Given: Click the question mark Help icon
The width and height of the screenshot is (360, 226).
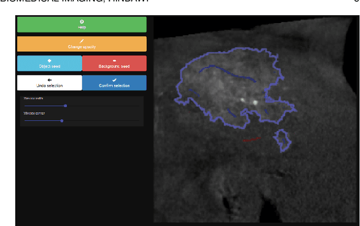Looking at the screenshot, I should pos(82,21).
